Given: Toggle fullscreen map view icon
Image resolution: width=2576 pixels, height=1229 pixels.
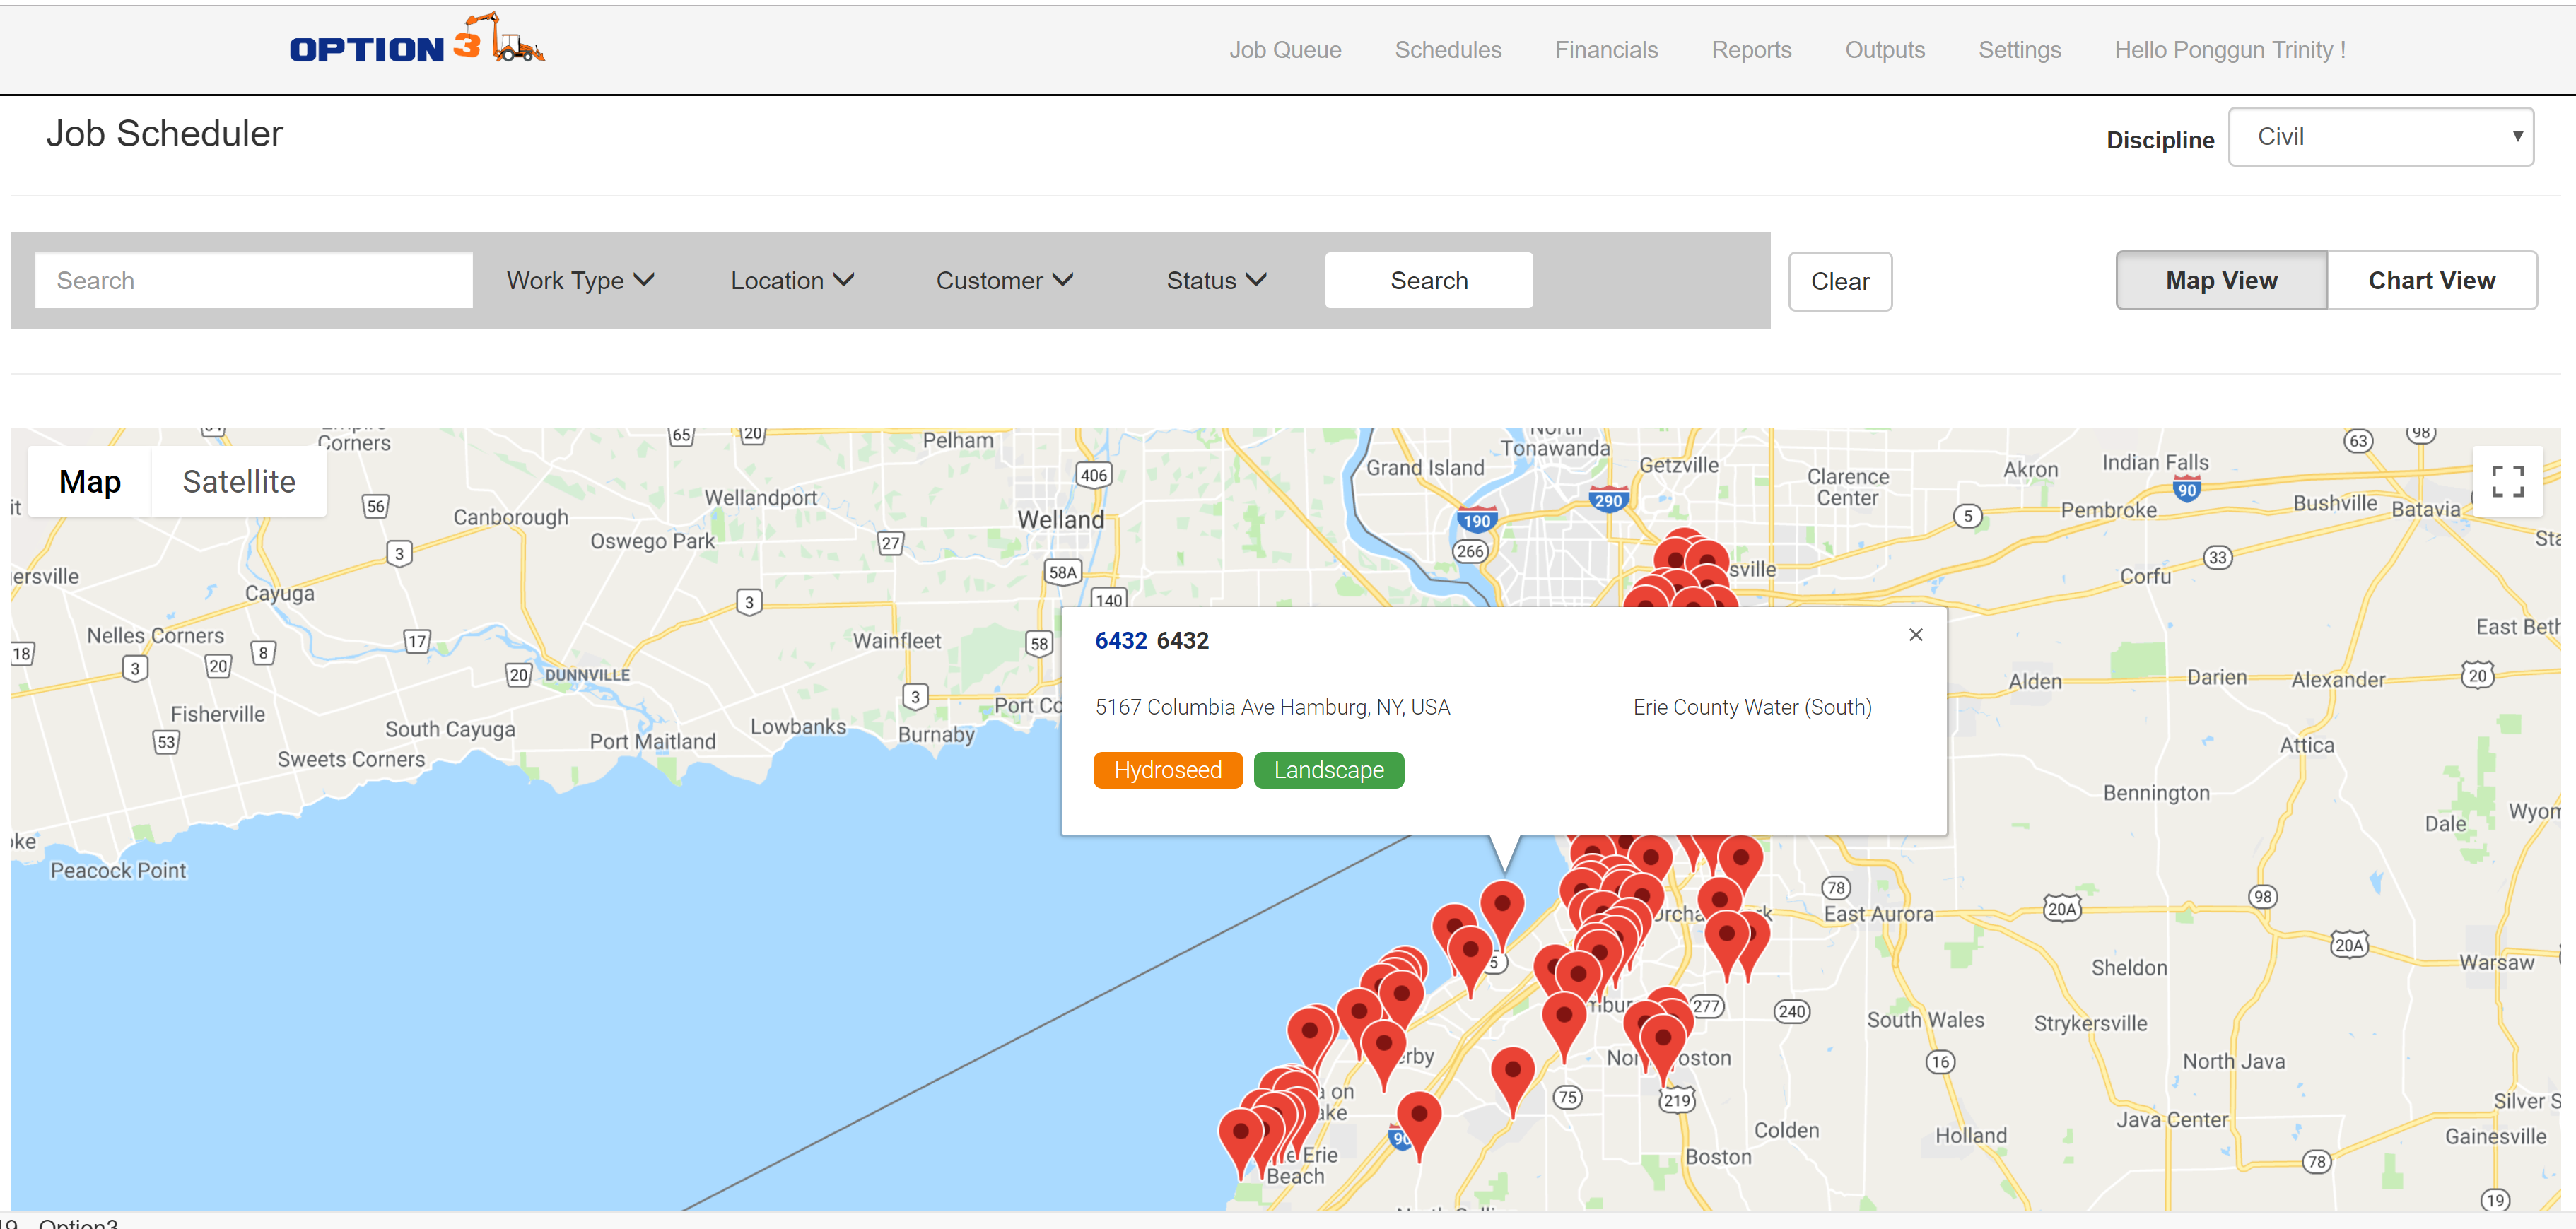Looking at the screenshot, I should 2507,481.
